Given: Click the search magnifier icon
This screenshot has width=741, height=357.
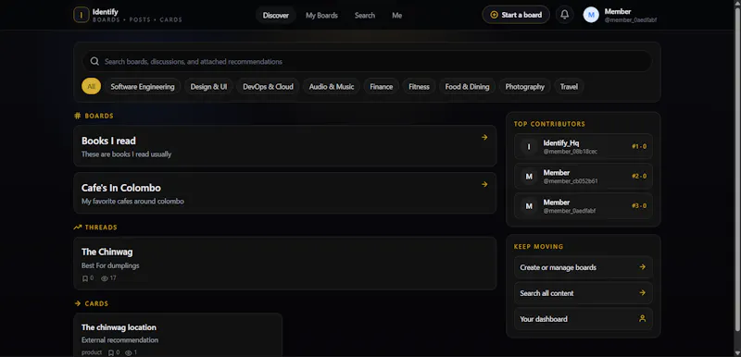Looking at the screenshot, I should [94, 61].
